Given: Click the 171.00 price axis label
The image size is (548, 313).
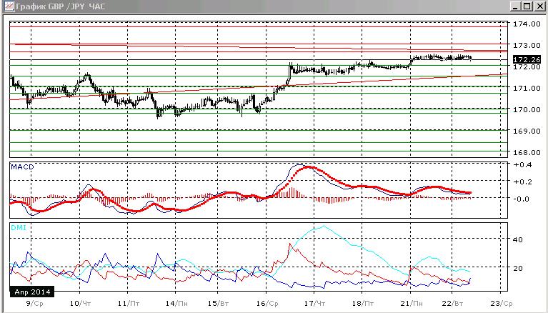Looking at the screenshot, I should pyautogui.click(x=527, y=88).
